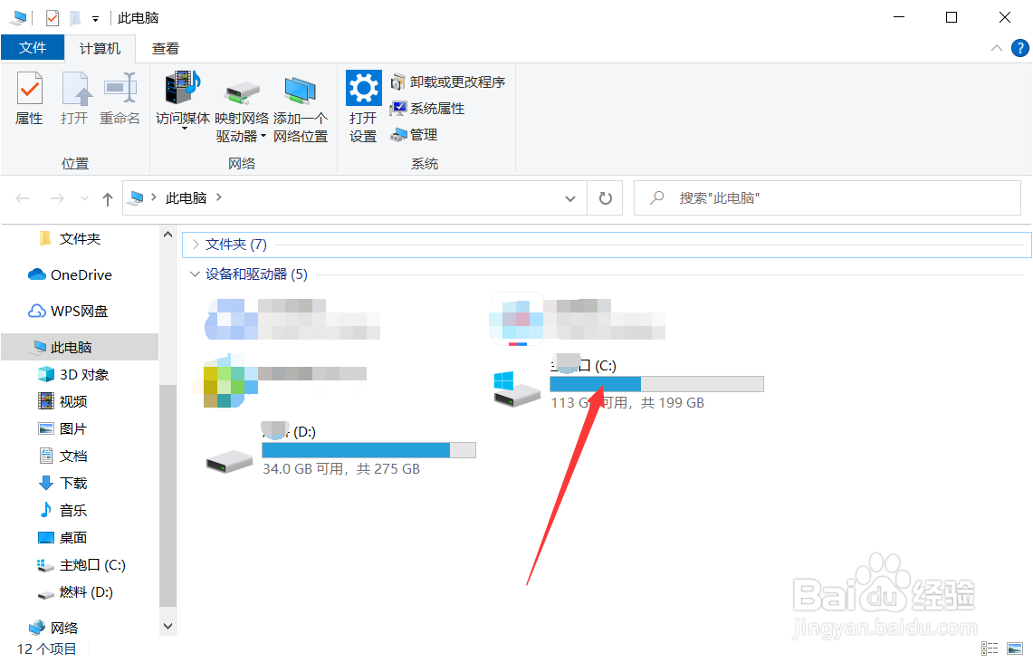
Task: Collapse the Devices and drives (设备和驱动器) group
Action: tap(195, 274)
